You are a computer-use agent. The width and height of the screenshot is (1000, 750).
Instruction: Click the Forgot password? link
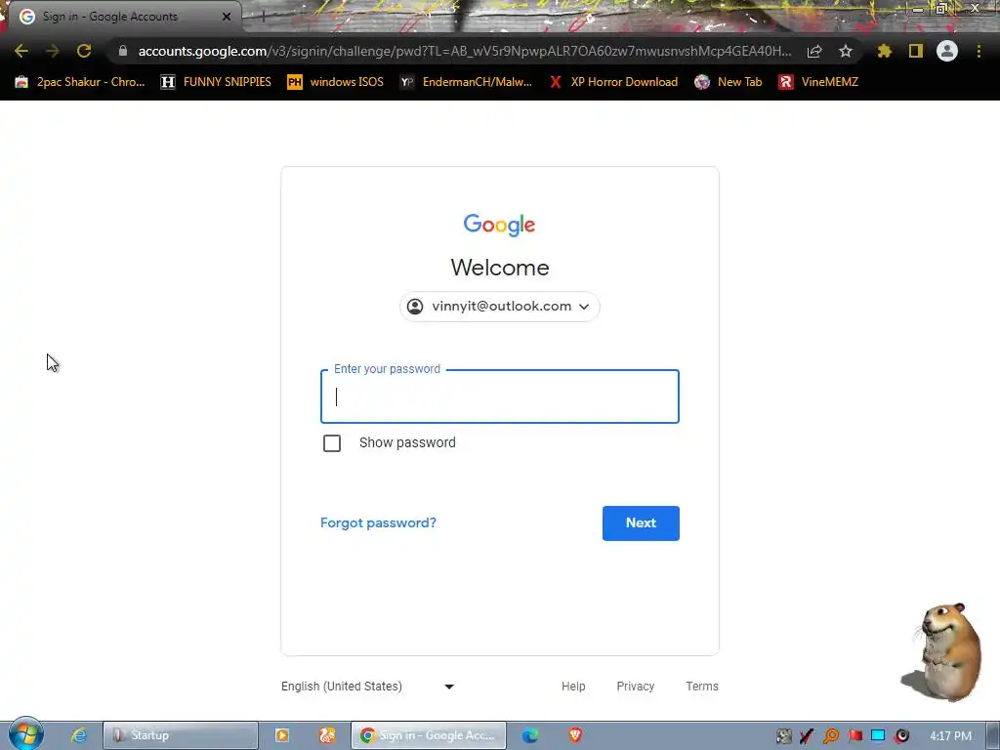378,523
